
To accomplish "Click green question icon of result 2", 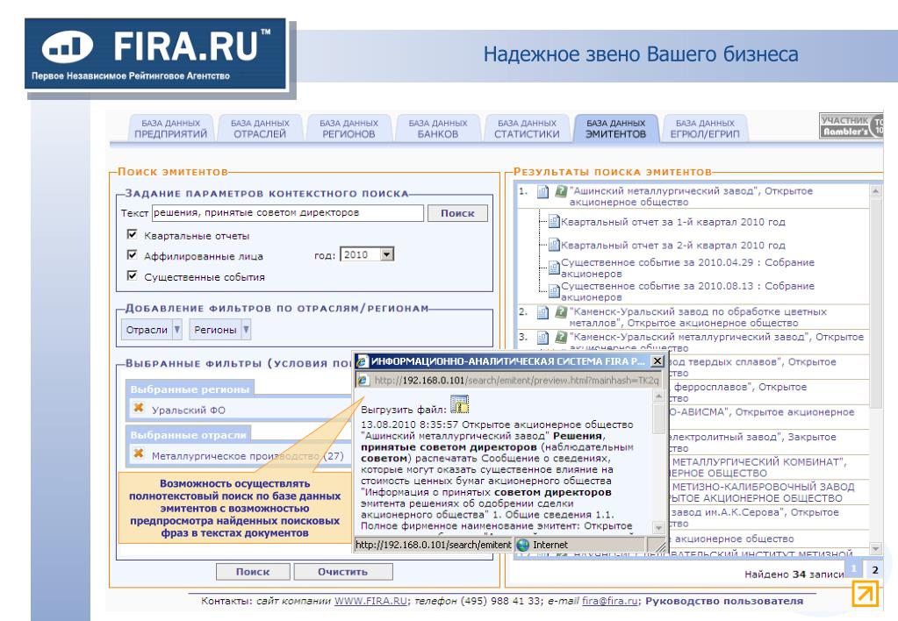I will [561, 312].
